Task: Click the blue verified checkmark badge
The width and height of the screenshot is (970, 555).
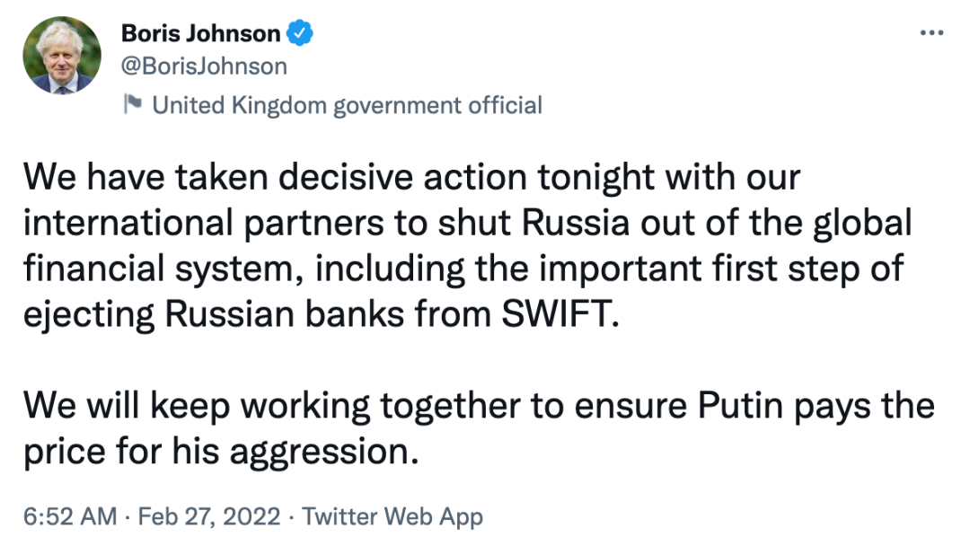Action: [x=299, y=34]
